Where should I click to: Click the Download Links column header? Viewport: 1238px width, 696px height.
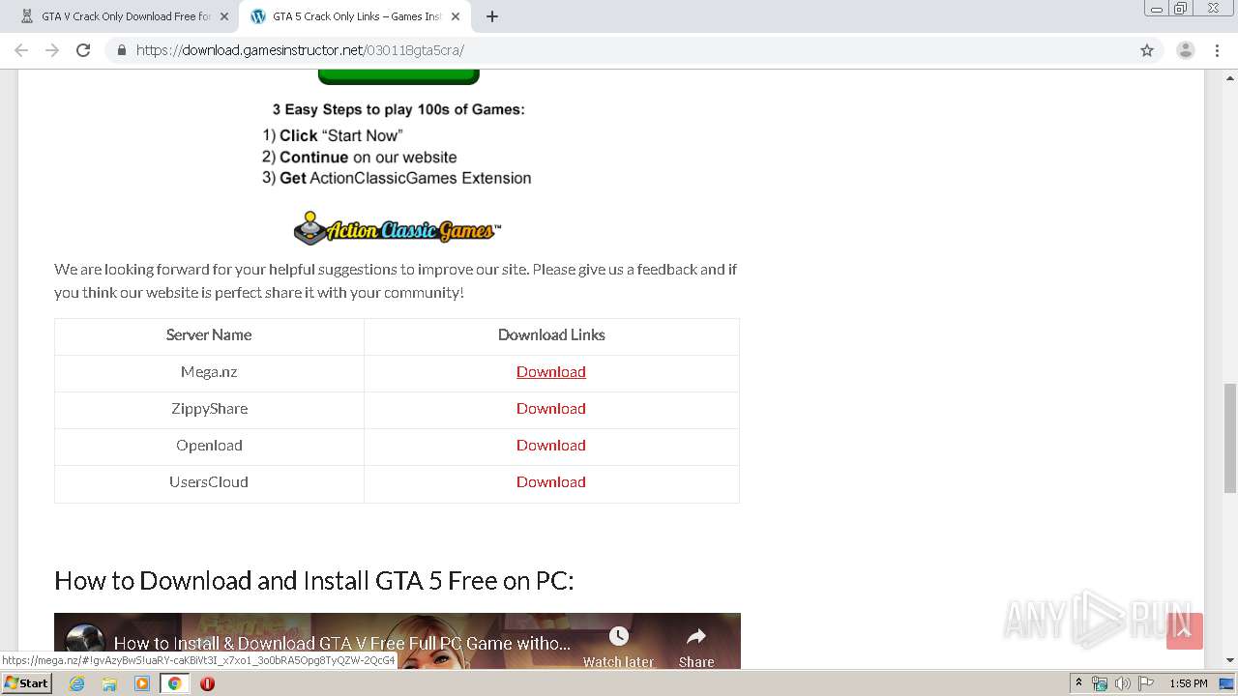pos(551,335)
